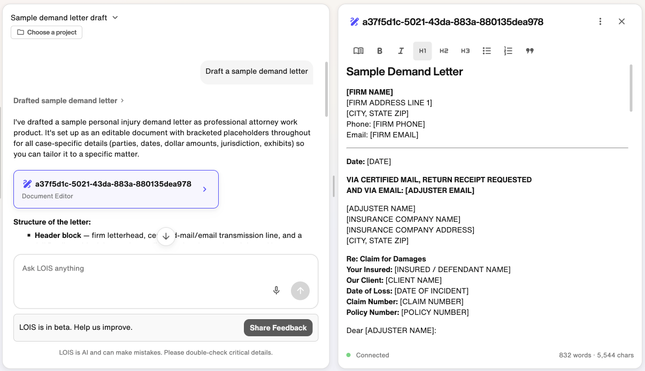Click the chat panel scrollbar
Screen dimensions: 645x371
tap(326, 89)
